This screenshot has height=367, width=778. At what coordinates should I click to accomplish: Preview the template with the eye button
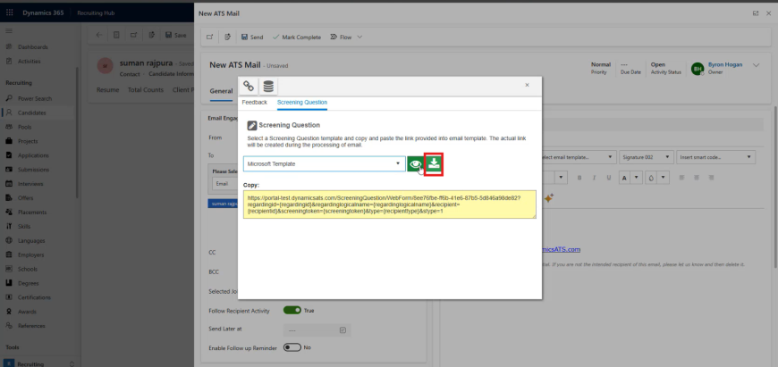coord(415,164)
